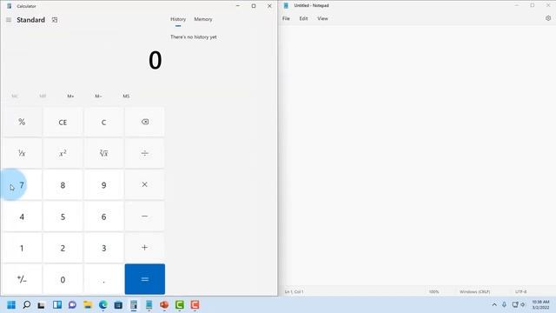Click the multiply operator key
This screenshot has width=556, height=313.
pyautogui.click(x=145, y=185)
